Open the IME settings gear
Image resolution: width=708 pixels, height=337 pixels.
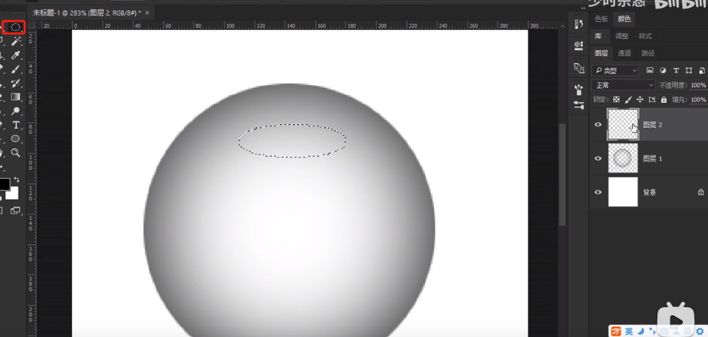click(699, 332)
